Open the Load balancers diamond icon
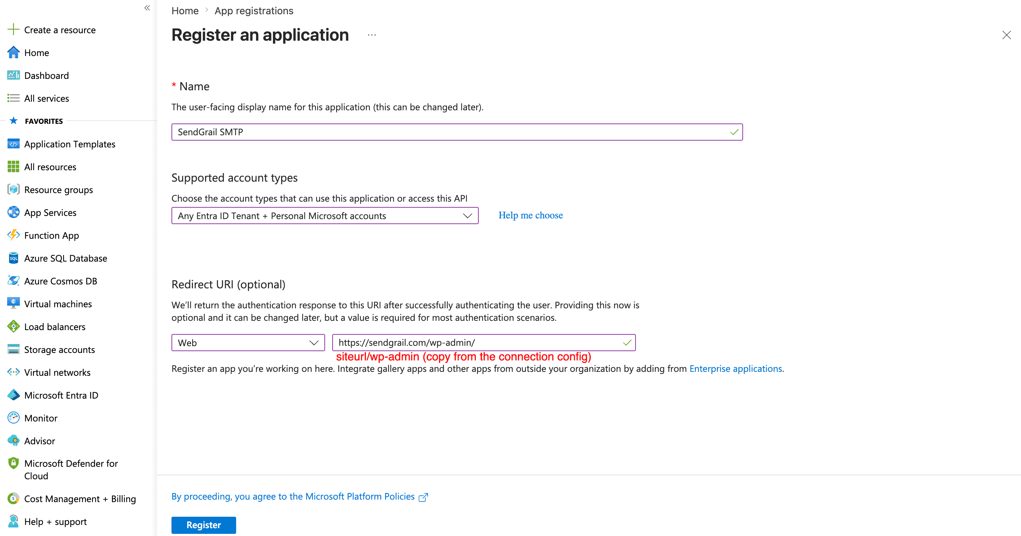This screenshot has height=536, width=1021. (13, 327)
